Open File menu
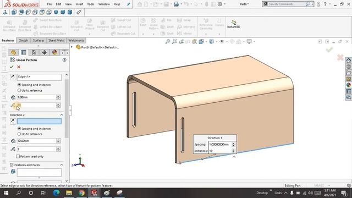This screenshot has width=352, height=198. 50,4
